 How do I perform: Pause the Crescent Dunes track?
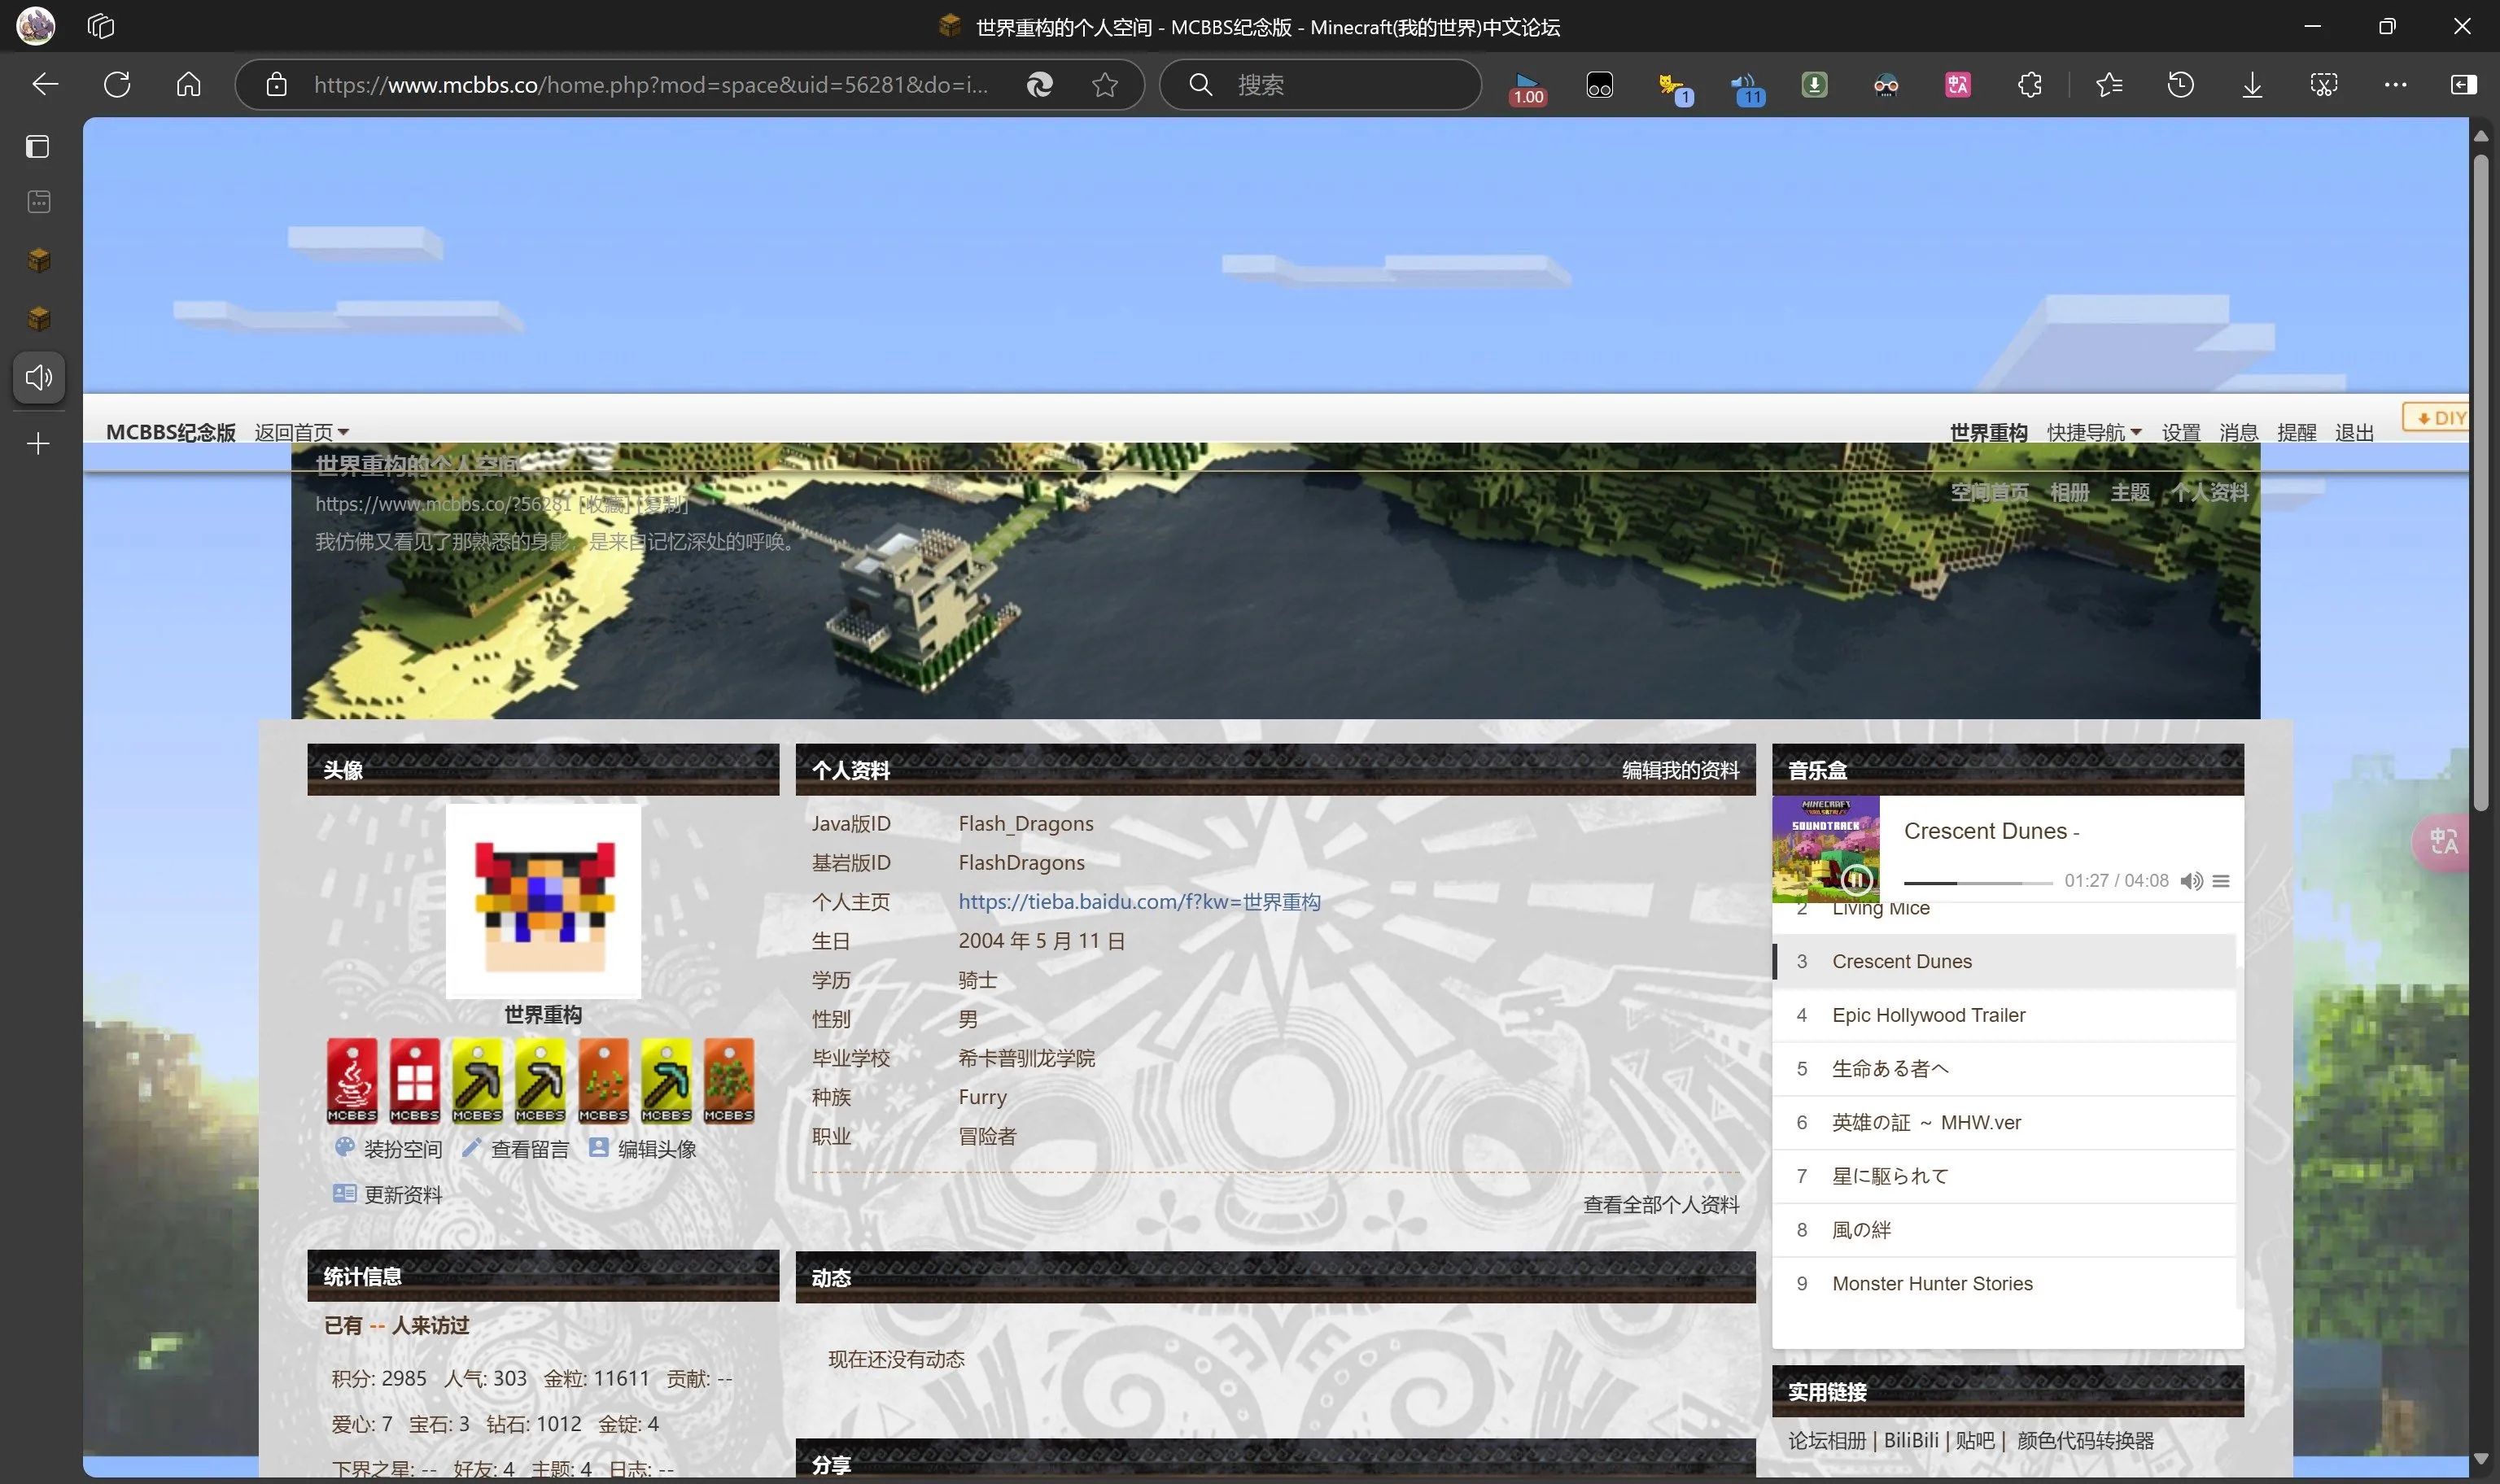[x=1857, y=879]
